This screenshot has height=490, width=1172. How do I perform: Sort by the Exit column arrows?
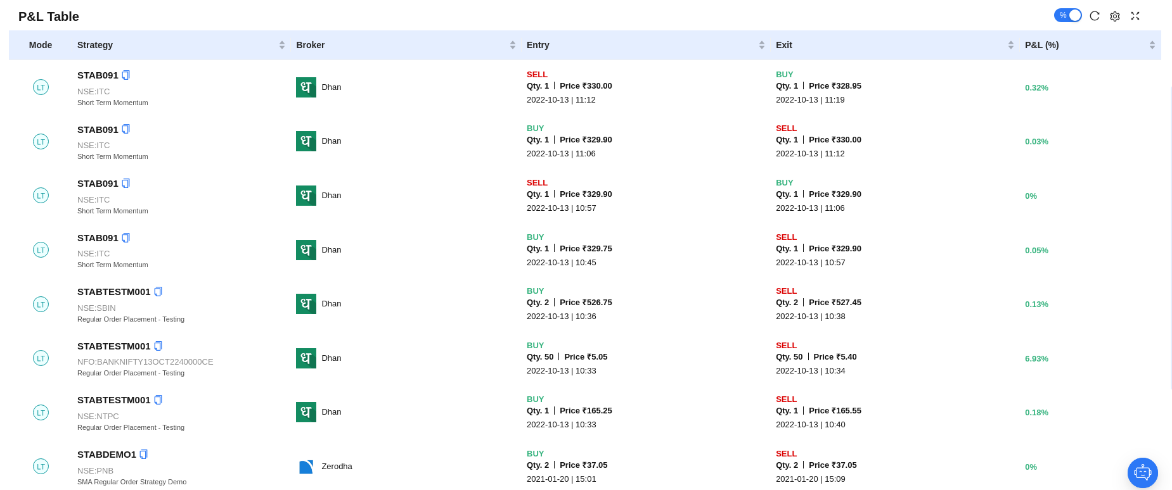1011,45
